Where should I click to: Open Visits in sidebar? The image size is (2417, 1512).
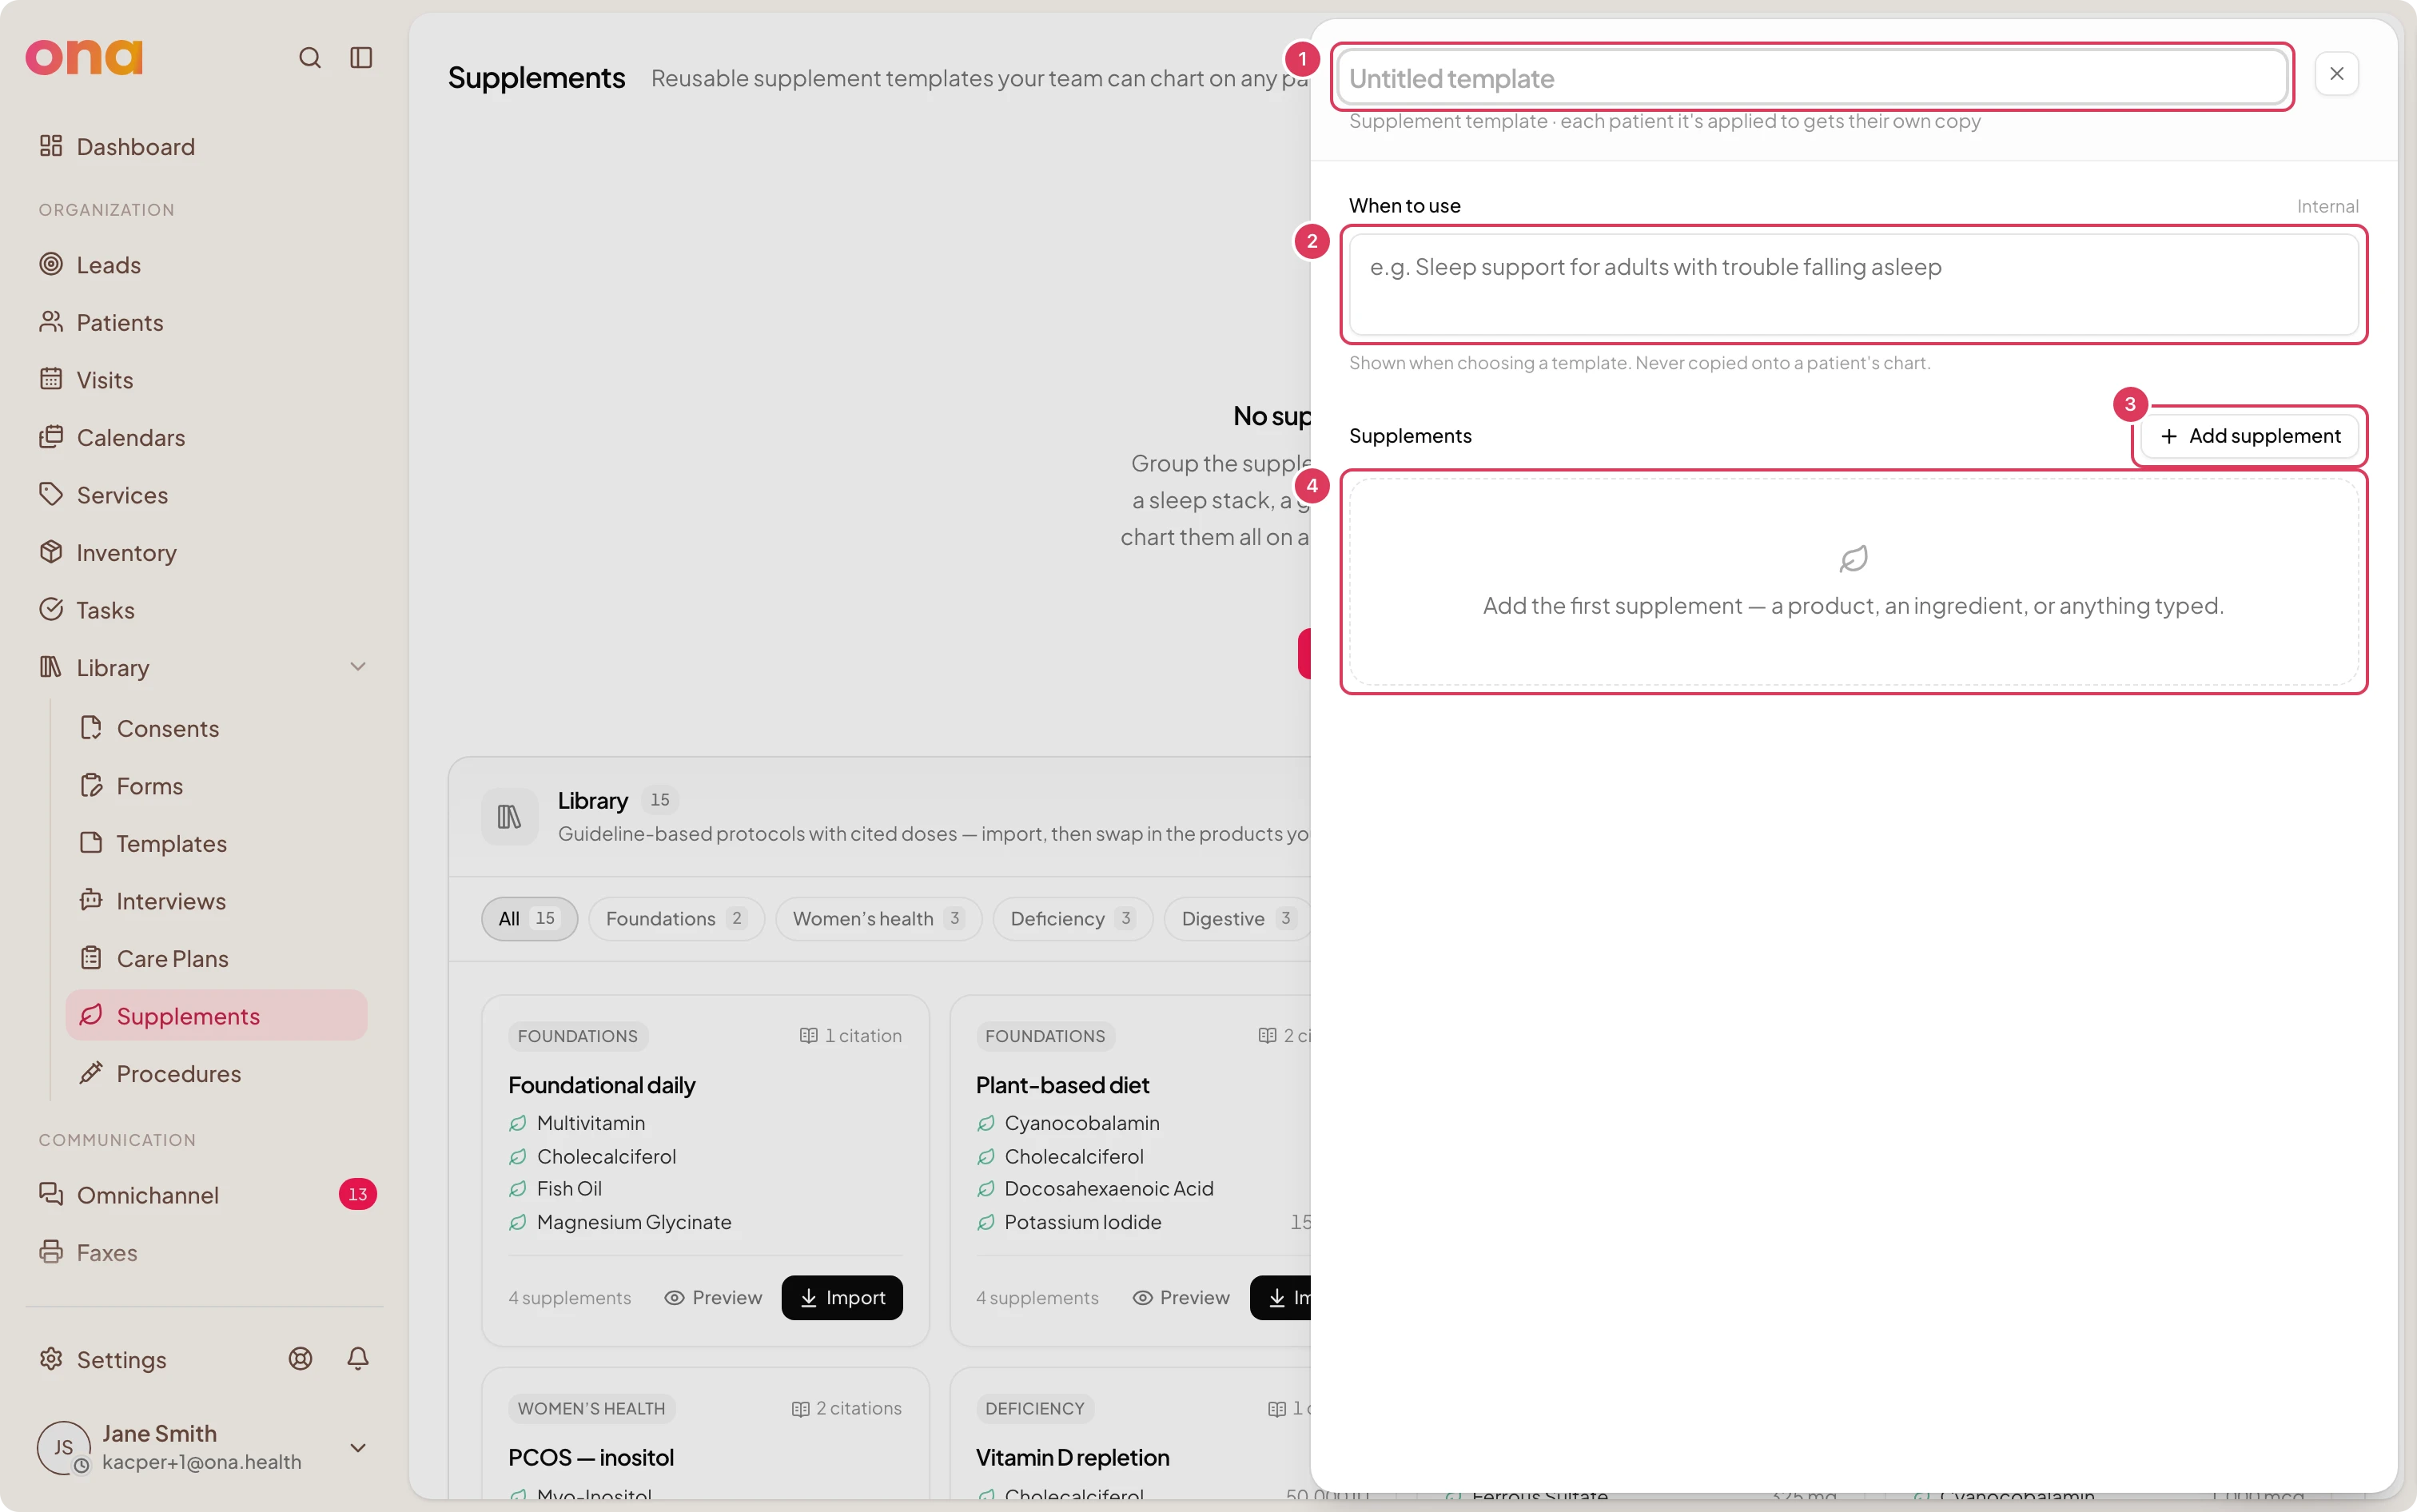coord(205,380)
